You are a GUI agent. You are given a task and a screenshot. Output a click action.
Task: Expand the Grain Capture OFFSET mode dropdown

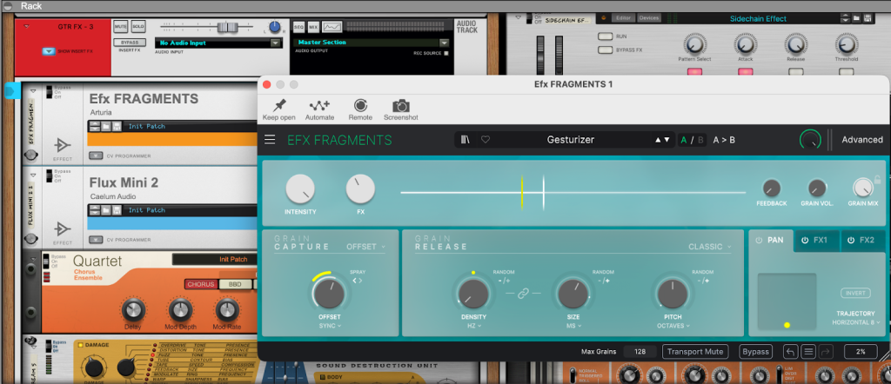tap(366, 247)
